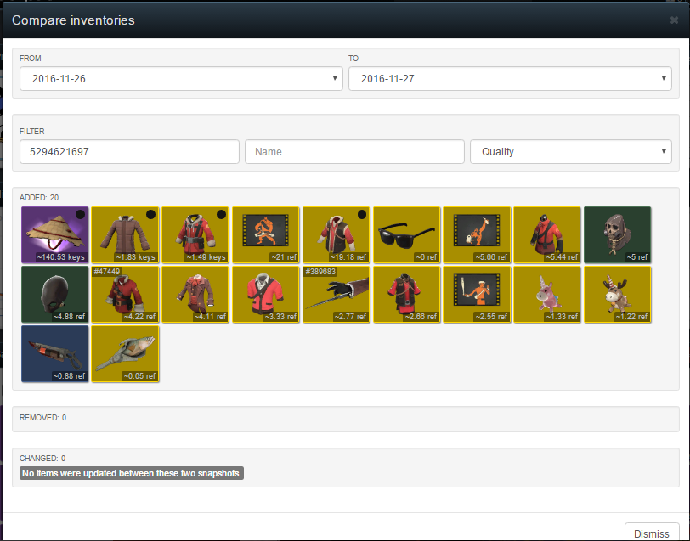This screenshot has height=541, width=690.
Task: Select the red jacket ~1.49 keys item
Action: pos(195,235)
